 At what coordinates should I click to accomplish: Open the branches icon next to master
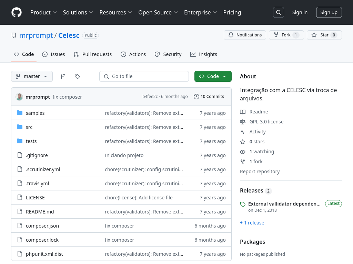click(63, 76)
